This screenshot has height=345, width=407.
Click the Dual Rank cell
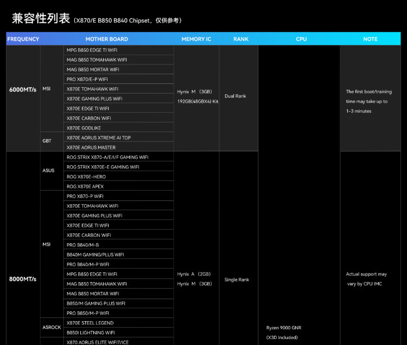[235, 96]
